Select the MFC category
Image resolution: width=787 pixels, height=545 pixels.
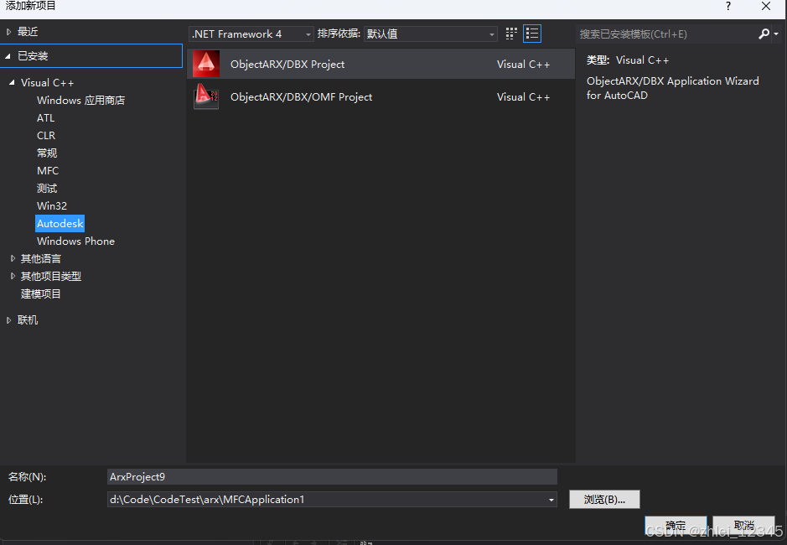point(48,171)
